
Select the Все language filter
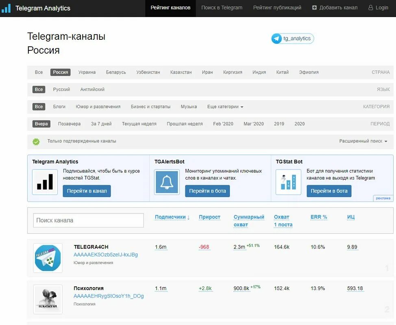tap(39, 89)
